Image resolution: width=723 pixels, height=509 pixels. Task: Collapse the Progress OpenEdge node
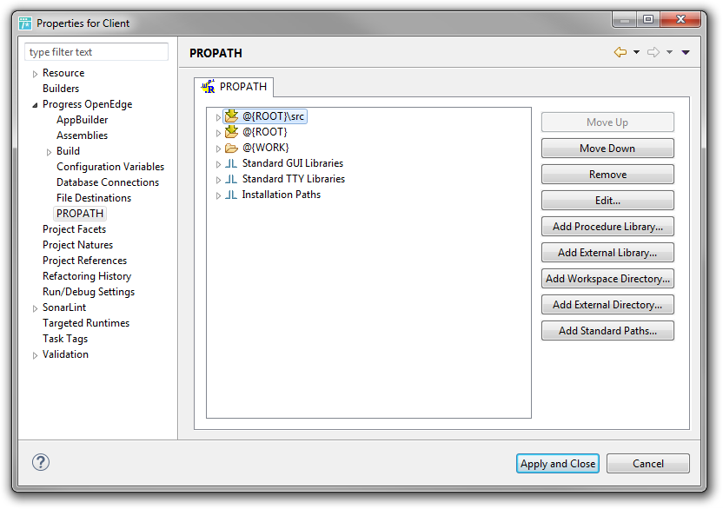(35, 105)
